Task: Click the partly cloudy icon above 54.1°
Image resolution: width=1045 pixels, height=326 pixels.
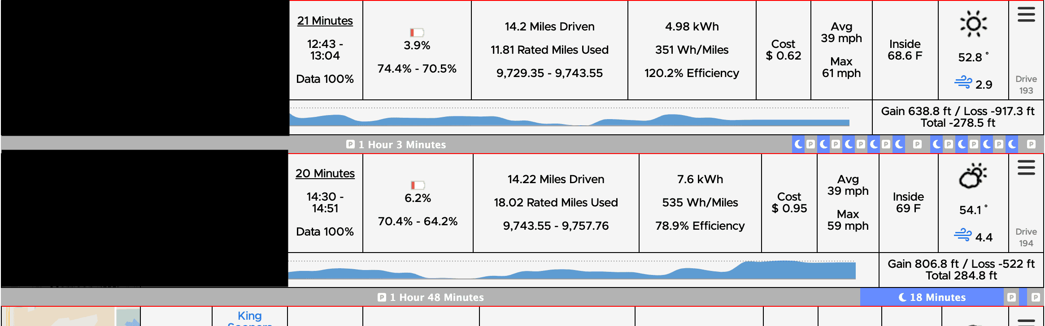Action: click(x=973, y=176)
